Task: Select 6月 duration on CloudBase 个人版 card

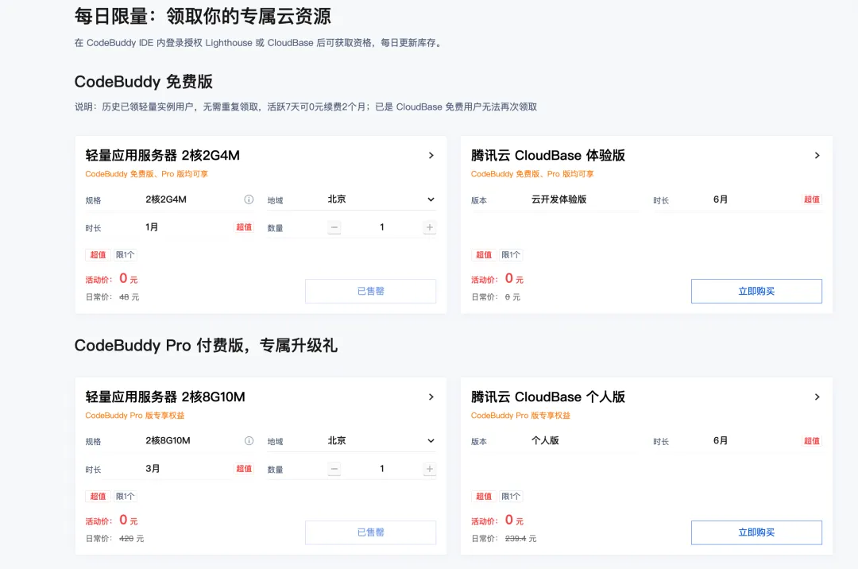Action: (x=720, y=441)
